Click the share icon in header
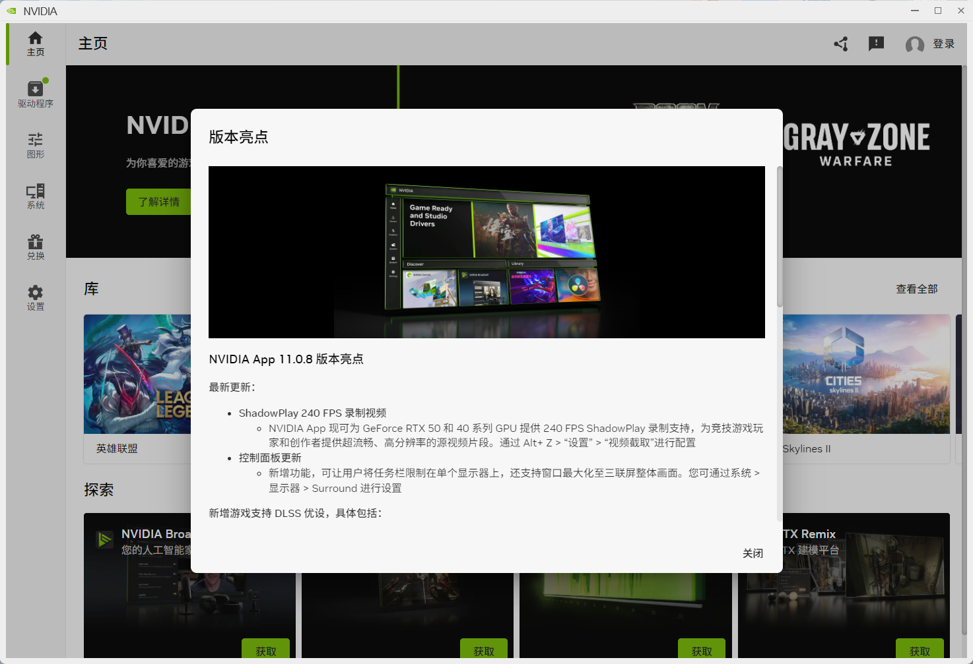 tap(841, 44)
